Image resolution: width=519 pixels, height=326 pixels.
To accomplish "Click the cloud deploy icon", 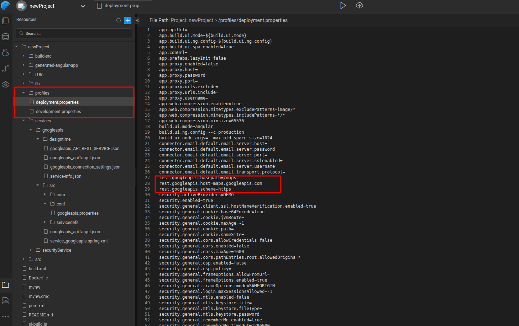I will (360, 6).
